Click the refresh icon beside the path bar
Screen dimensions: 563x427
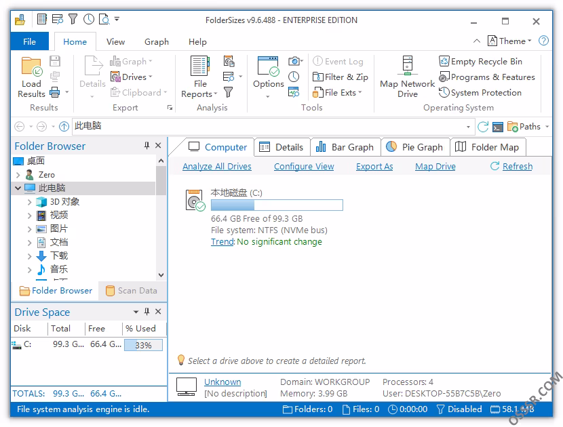point(483,126)
